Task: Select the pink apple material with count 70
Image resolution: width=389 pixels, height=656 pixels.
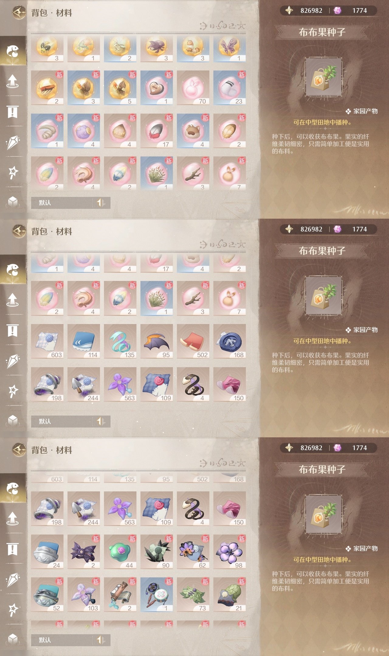Action: pos(193,88)
